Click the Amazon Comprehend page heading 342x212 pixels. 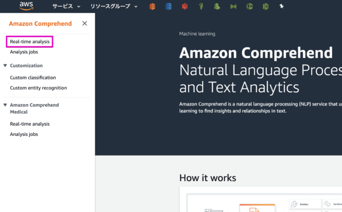(256, 53)
